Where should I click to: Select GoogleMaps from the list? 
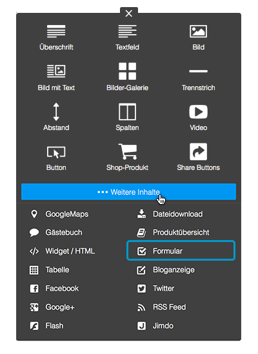59,214
